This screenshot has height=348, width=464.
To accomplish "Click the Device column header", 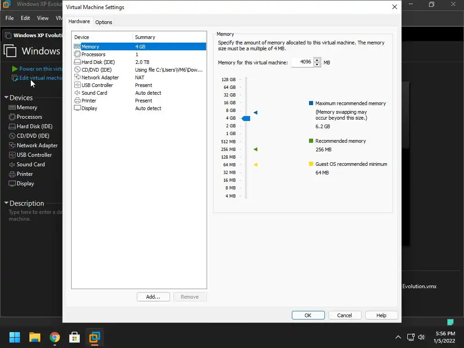I will tap(102, 37).
